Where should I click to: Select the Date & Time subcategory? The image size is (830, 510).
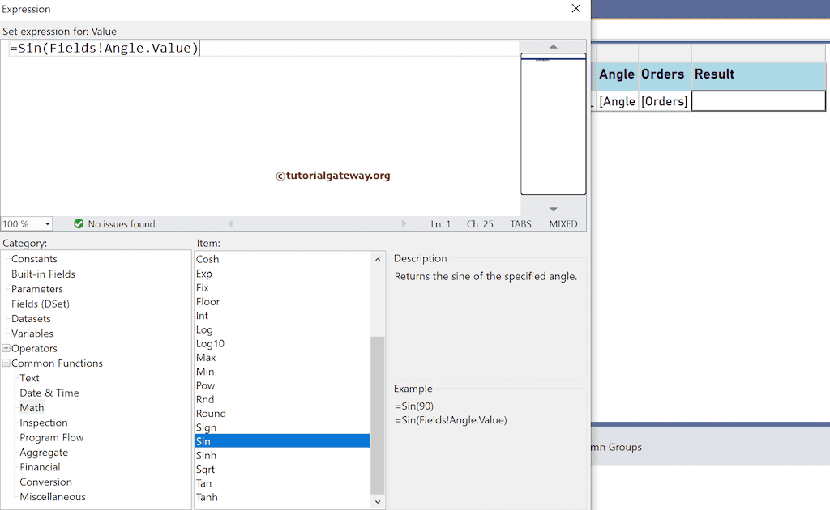coord(49,393)
